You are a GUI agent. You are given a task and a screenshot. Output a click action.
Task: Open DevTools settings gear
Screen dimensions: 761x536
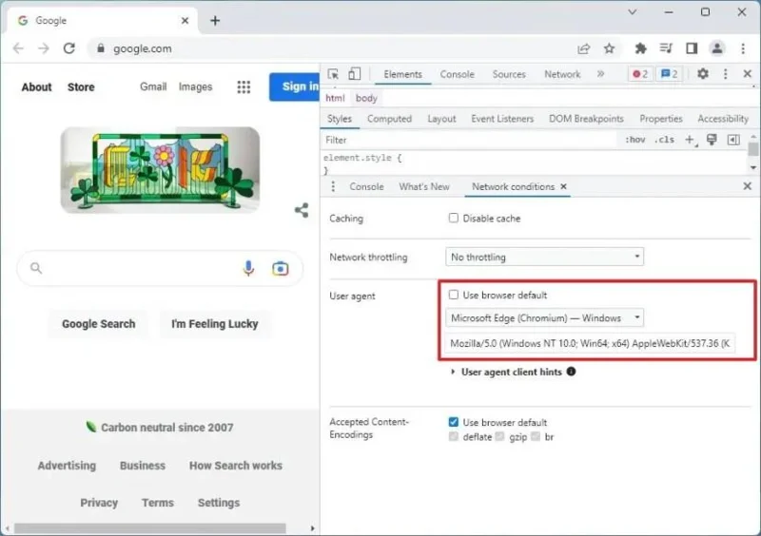(703, 74)
